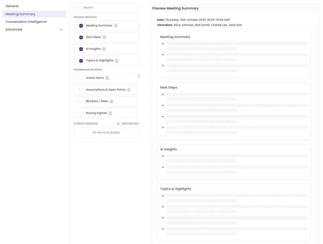Click the Next Steps heading in preview
The height and width of the screenshot is (244, 323).
(x=169, y=87)
